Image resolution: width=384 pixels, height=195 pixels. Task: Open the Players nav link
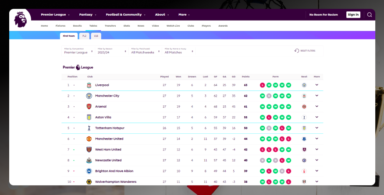pyautogui.click(x=206, y=26)
